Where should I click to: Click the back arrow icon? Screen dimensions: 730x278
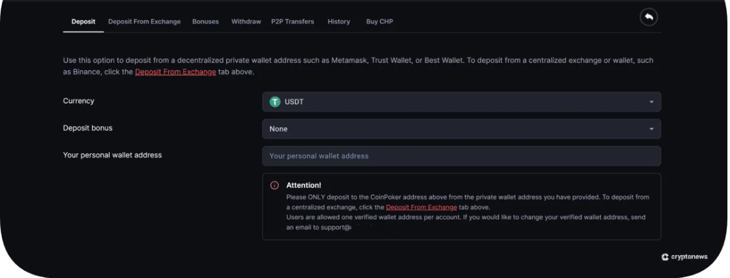(x=648, y=18)
